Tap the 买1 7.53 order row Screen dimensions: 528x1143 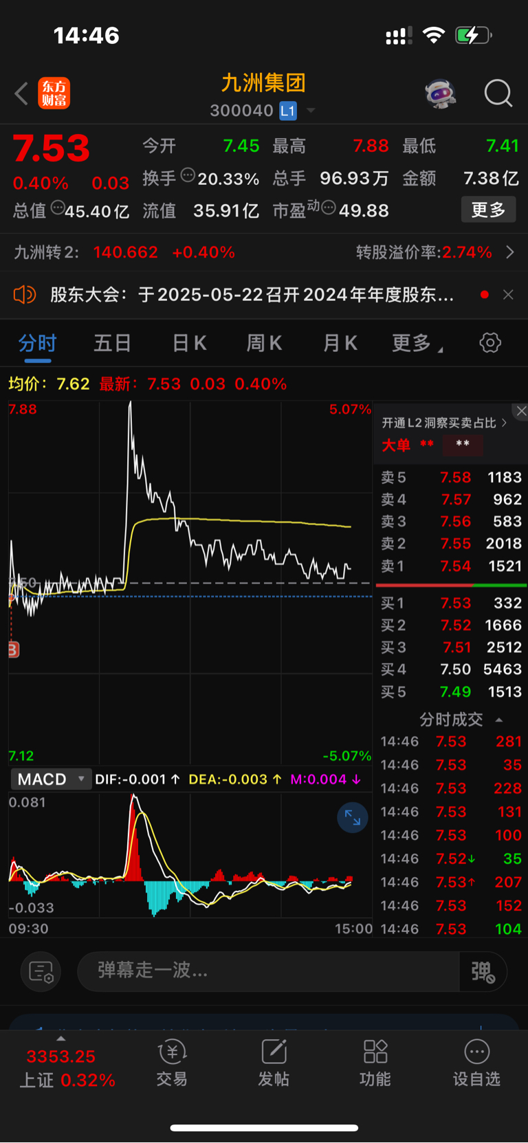(451, 603)
